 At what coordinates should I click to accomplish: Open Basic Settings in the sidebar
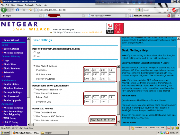(x=11, y=49)
